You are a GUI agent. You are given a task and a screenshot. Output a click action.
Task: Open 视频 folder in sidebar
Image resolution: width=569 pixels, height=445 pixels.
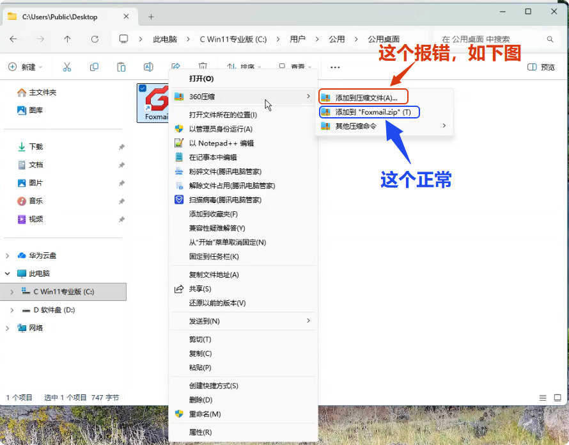pyautogui.click(x=30, y=219)
